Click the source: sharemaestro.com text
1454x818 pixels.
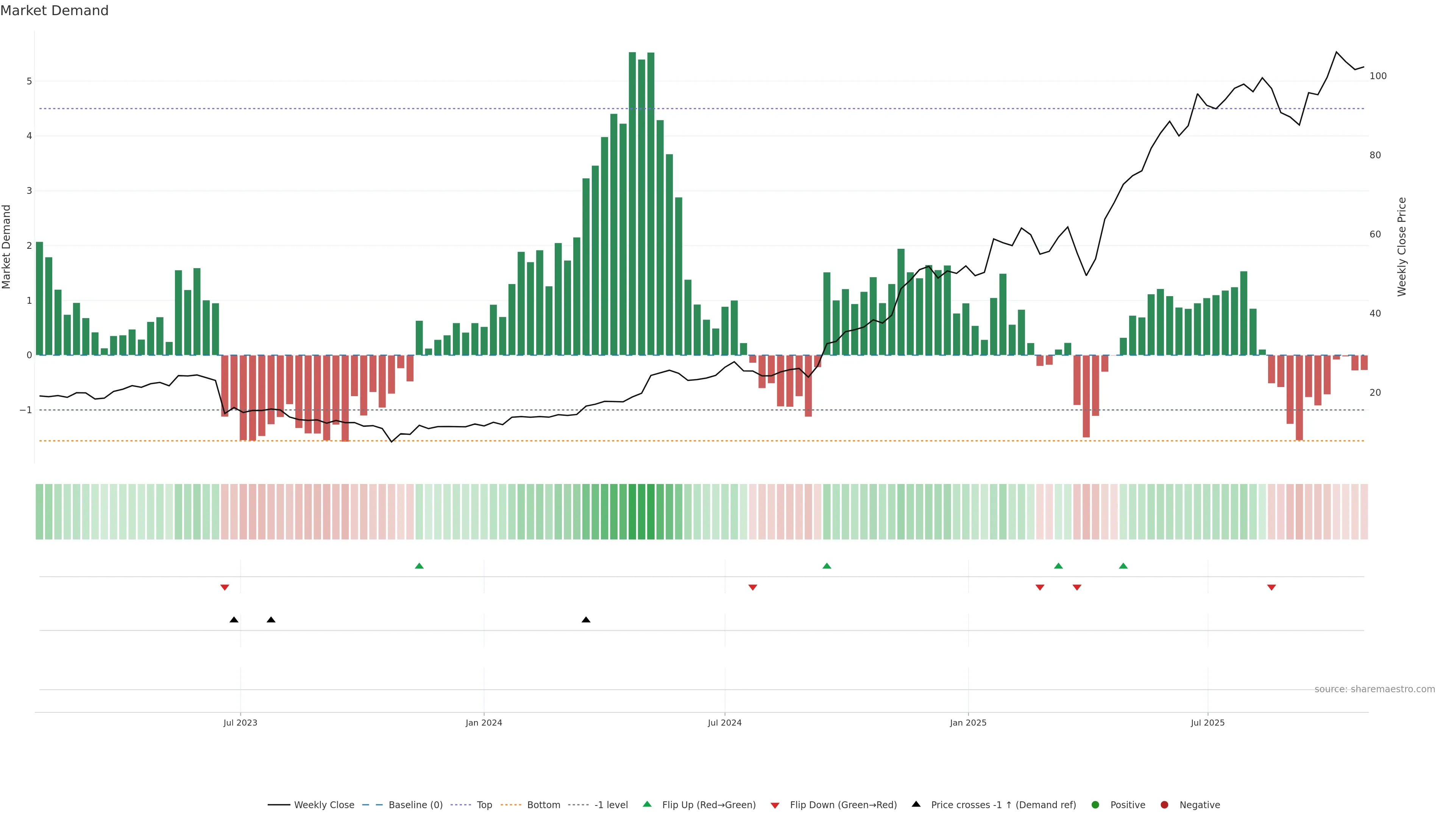pyautogui.click(x=1374, y=689)
